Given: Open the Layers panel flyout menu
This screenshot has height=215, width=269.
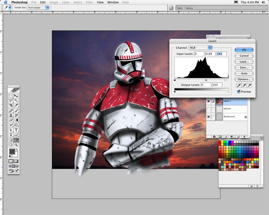Looking at the screenshot, I should point(248,38).
